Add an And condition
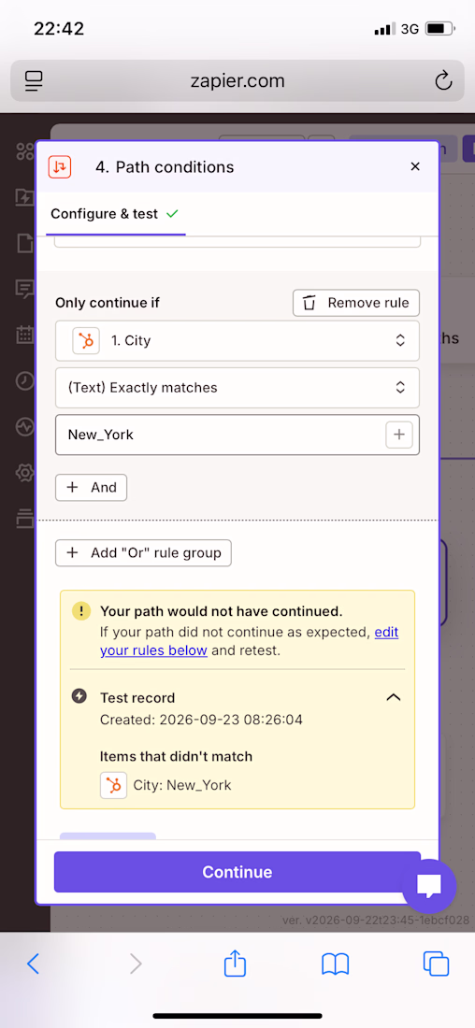Screen dimensions: 475x1028 pos(92,487)
